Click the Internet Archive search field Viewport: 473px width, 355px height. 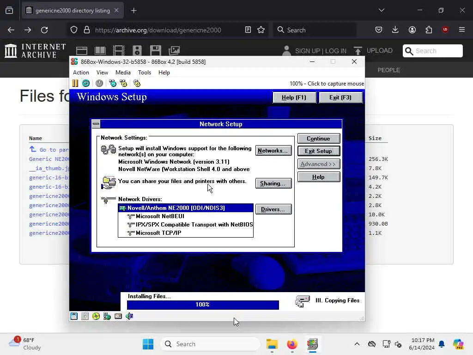click(x=433, y=51)
